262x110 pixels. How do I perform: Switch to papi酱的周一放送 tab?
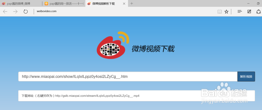tap(64, 3)
